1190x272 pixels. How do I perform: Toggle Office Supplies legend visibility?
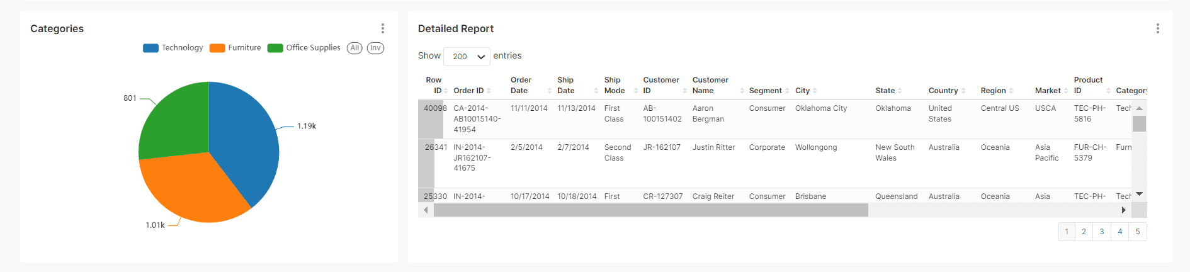[304, 48]
